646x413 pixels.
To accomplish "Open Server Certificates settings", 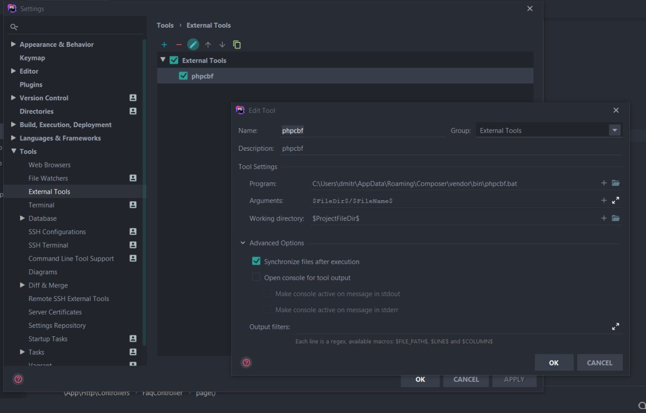I will [55, 312].
